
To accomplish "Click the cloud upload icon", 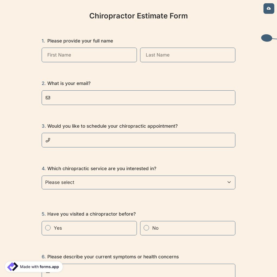I will tap(268, 8).
